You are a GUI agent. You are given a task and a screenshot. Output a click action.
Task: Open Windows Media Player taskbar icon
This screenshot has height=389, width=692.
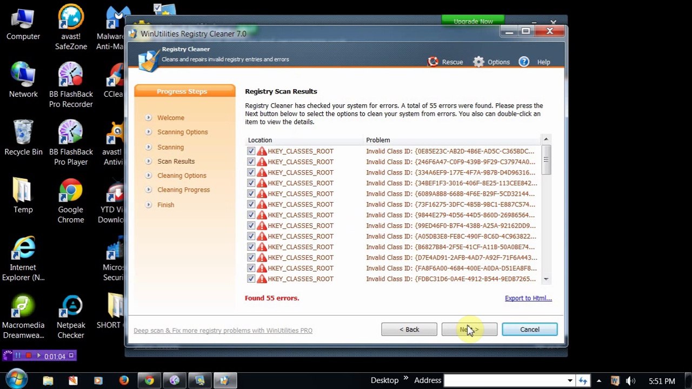(x=98, y=380)
